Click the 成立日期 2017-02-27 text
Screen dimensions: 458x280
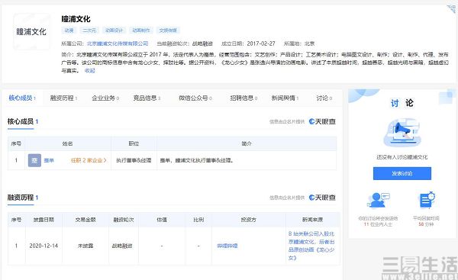248,43
